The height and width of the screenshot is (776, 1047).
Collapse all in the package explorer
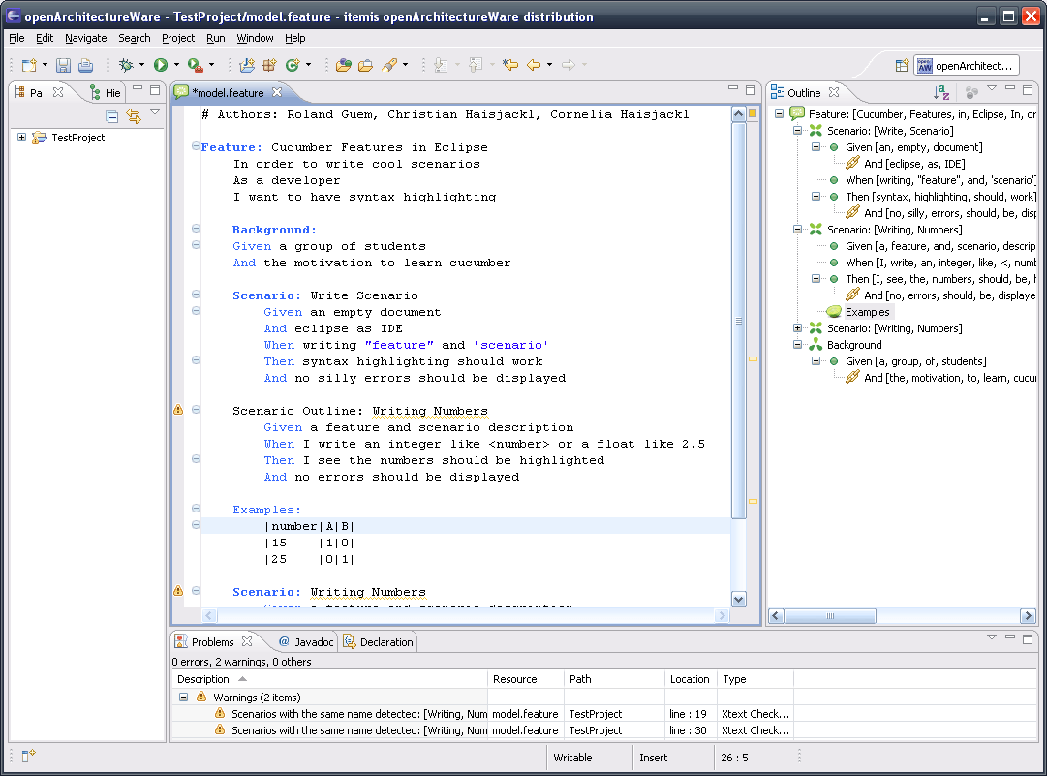click(x=112, y=116)
